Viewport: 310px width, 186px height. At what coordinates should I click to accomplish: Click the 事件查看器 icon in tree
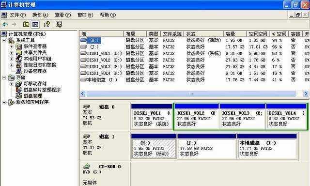[x=18, y=46]
